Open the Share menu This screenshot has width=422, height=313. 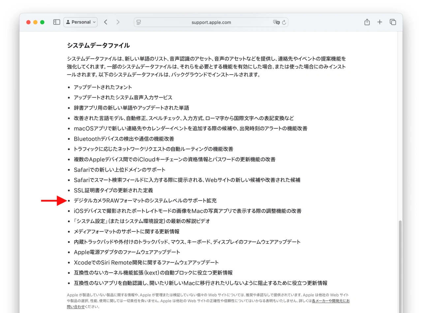(367, 22)
